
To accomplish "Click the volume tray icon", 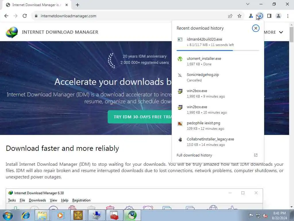I will 265,216.
